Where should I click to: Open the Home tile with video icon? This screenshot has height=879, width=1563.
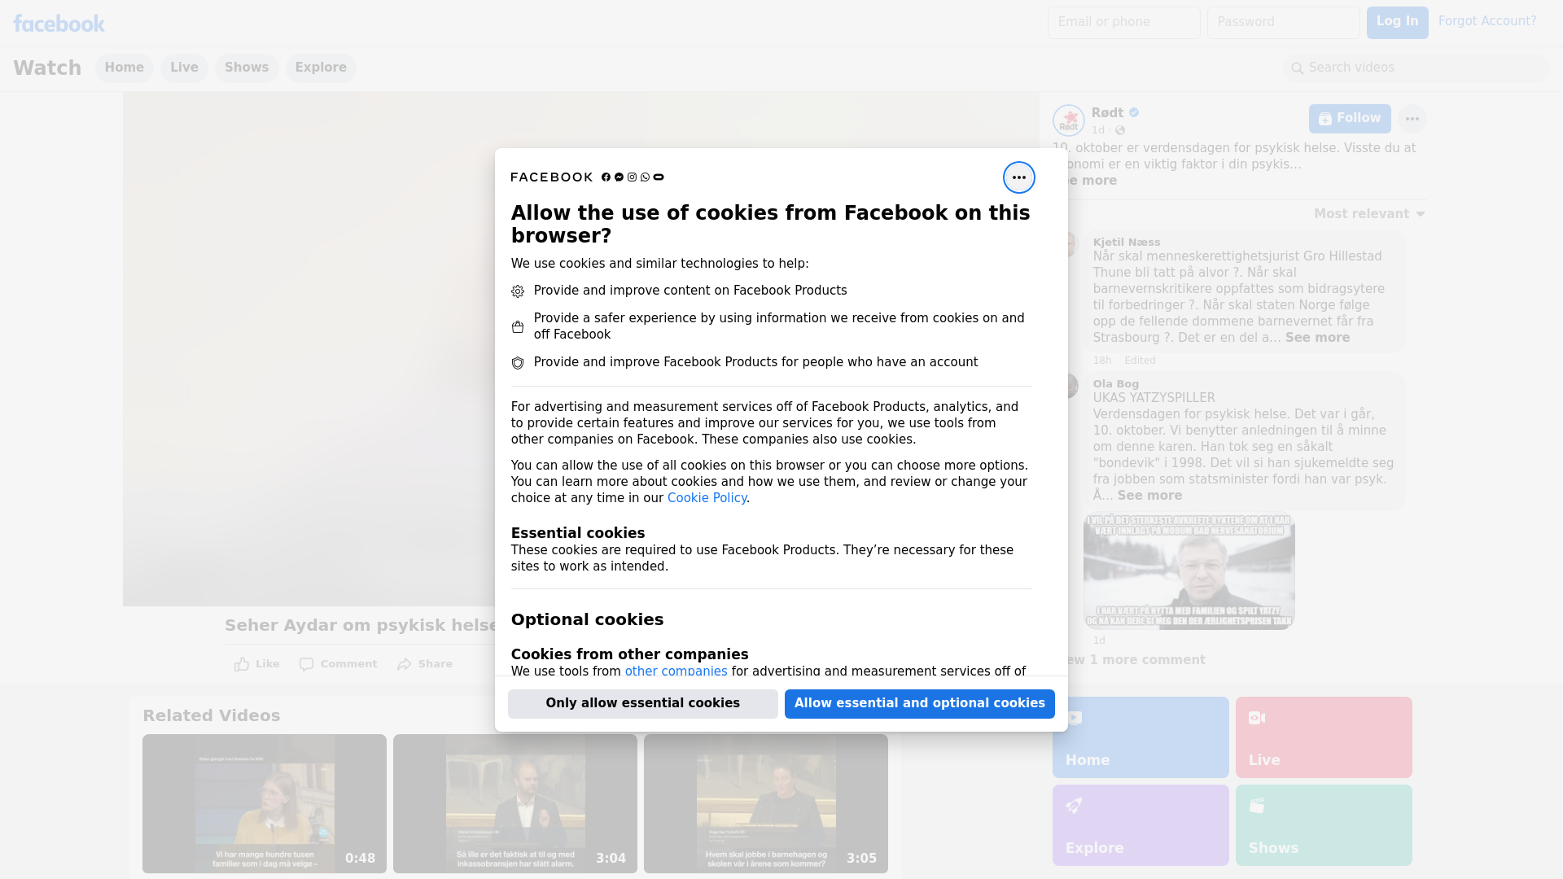[1140, 737]
